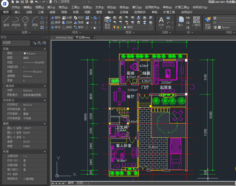The image size is (236, 186).
Task: Click the 移动 (Move) modify tool
Action: (55, 27)
